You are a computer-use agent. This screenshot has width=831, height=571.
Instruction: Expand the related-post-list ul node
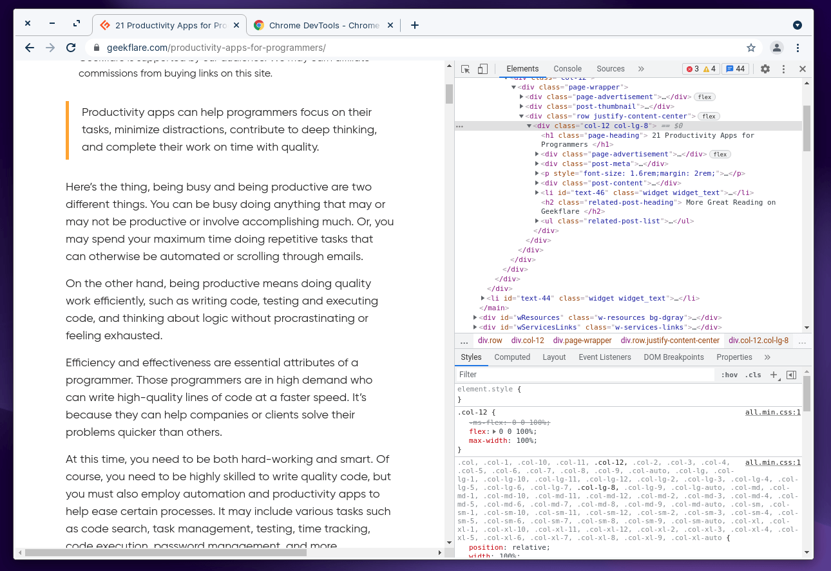point(537,221)
